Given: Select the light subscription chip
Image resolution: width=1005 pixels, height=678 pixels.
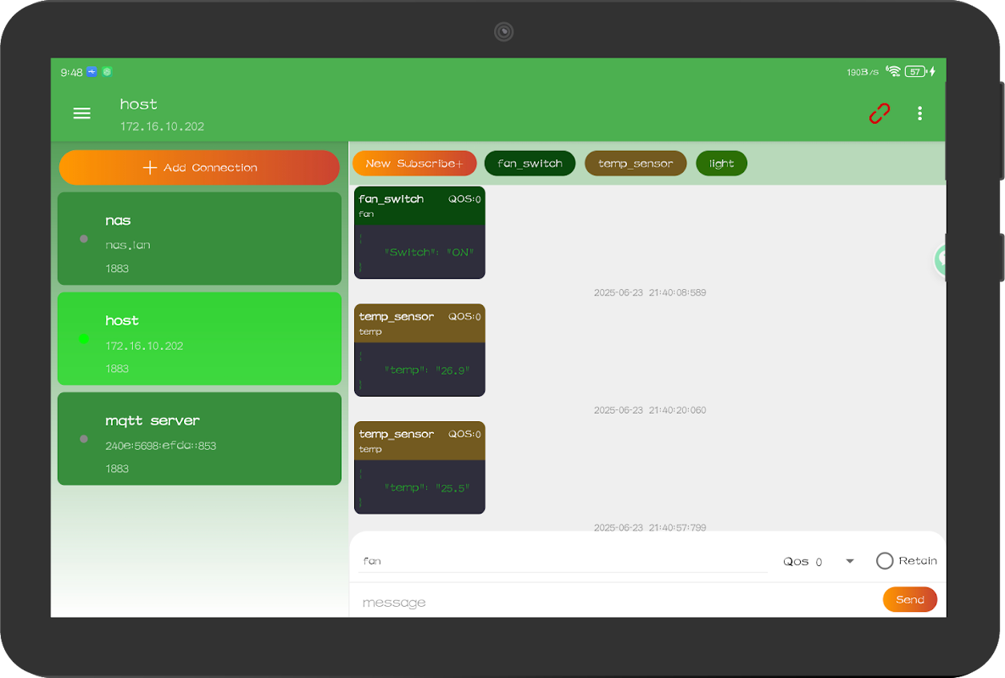Looking at the screenshot, I should [x=721, y=164].
